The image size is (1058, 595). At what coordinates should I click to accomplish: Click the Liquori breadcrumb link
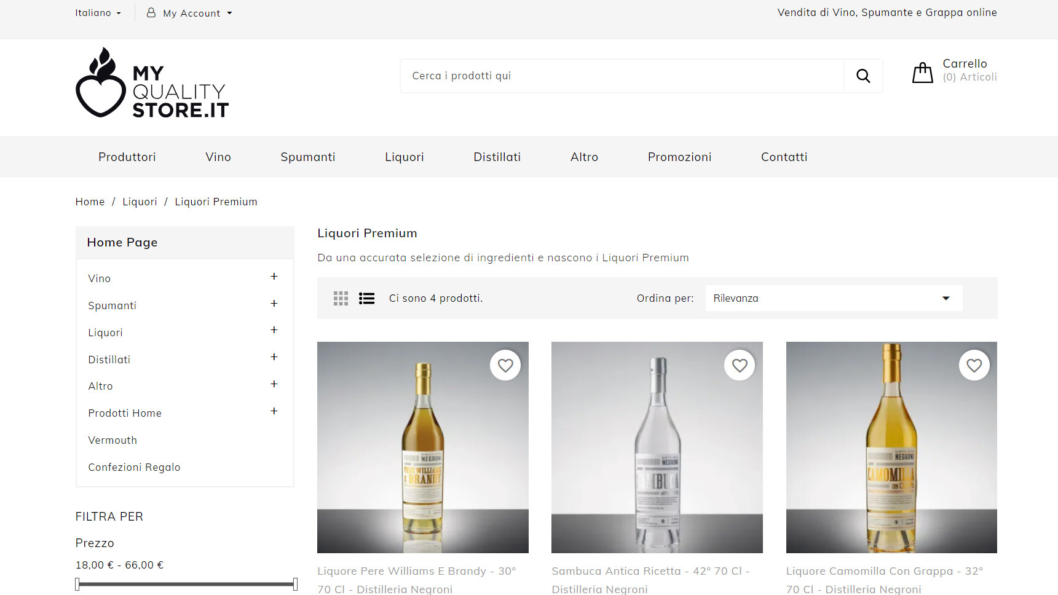140,202
